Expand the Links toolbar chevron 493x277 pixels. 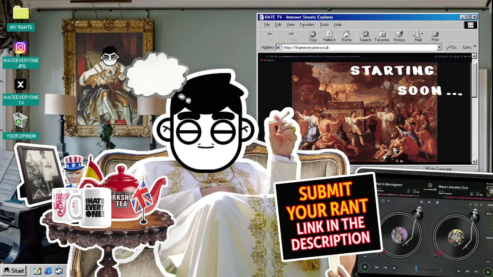coord(475,47)
